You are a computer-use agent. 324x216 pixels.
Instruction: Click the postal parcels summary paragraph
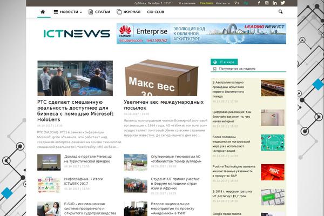click(x=166, y=128)
